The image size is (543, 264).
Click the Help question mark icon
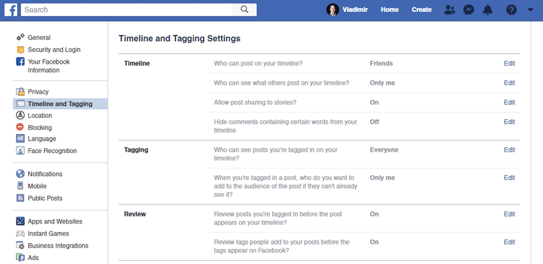[x=511, y=9]
